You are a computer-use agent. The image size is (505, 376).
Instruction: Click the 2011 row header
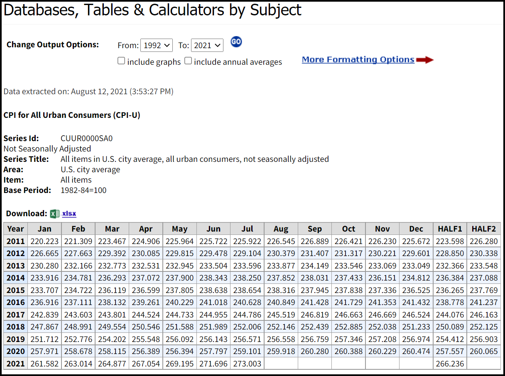pyautogui.click(x=16, y=241)
